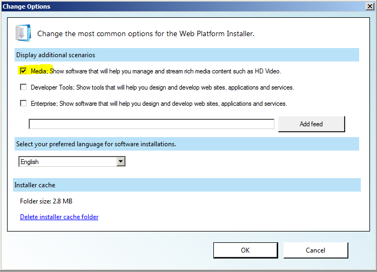
Task: Select the preferred language section heading text
Action: point(96,144)
